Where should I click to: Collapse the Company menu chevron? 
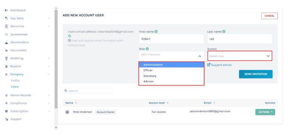pos(49,74)
